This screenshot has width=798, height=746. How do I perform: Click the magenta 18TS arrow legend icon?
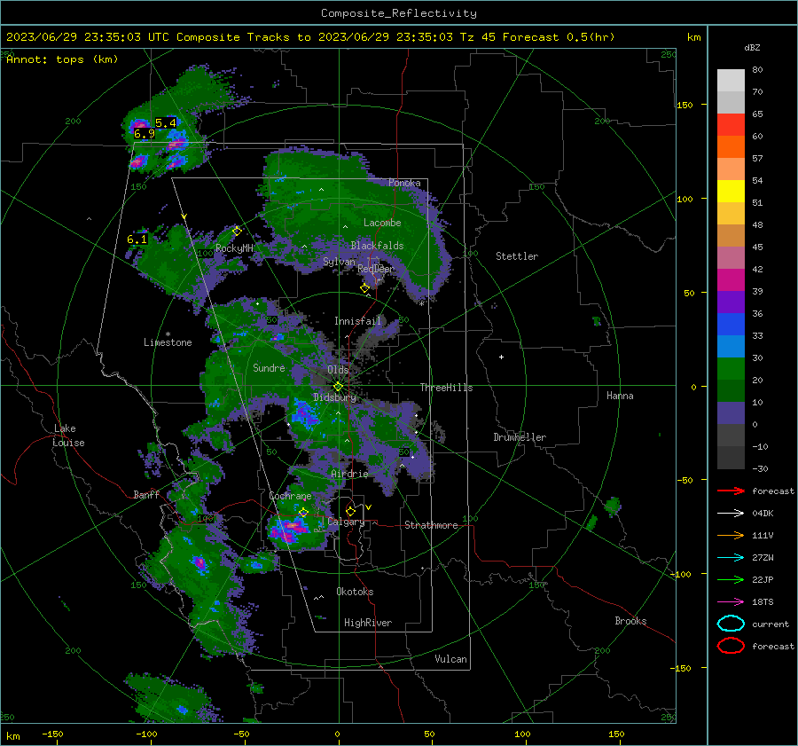pyautogui.click(x=731, y=602)
